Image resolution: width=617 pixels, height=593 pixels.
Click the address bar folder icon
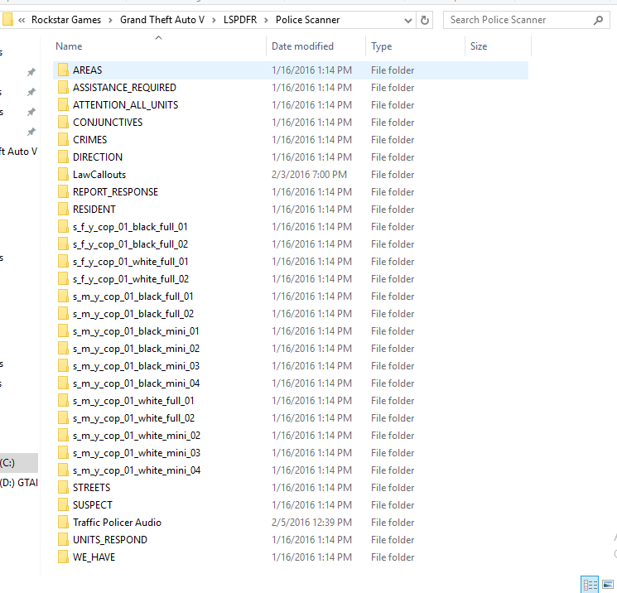[7, 20]
